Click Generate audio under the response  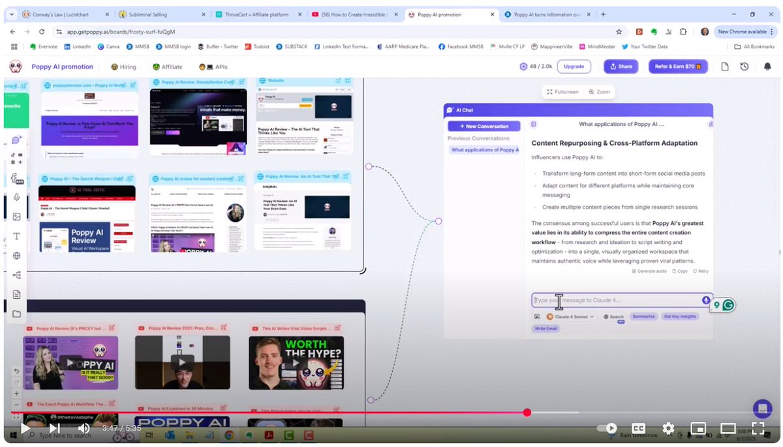649,271
